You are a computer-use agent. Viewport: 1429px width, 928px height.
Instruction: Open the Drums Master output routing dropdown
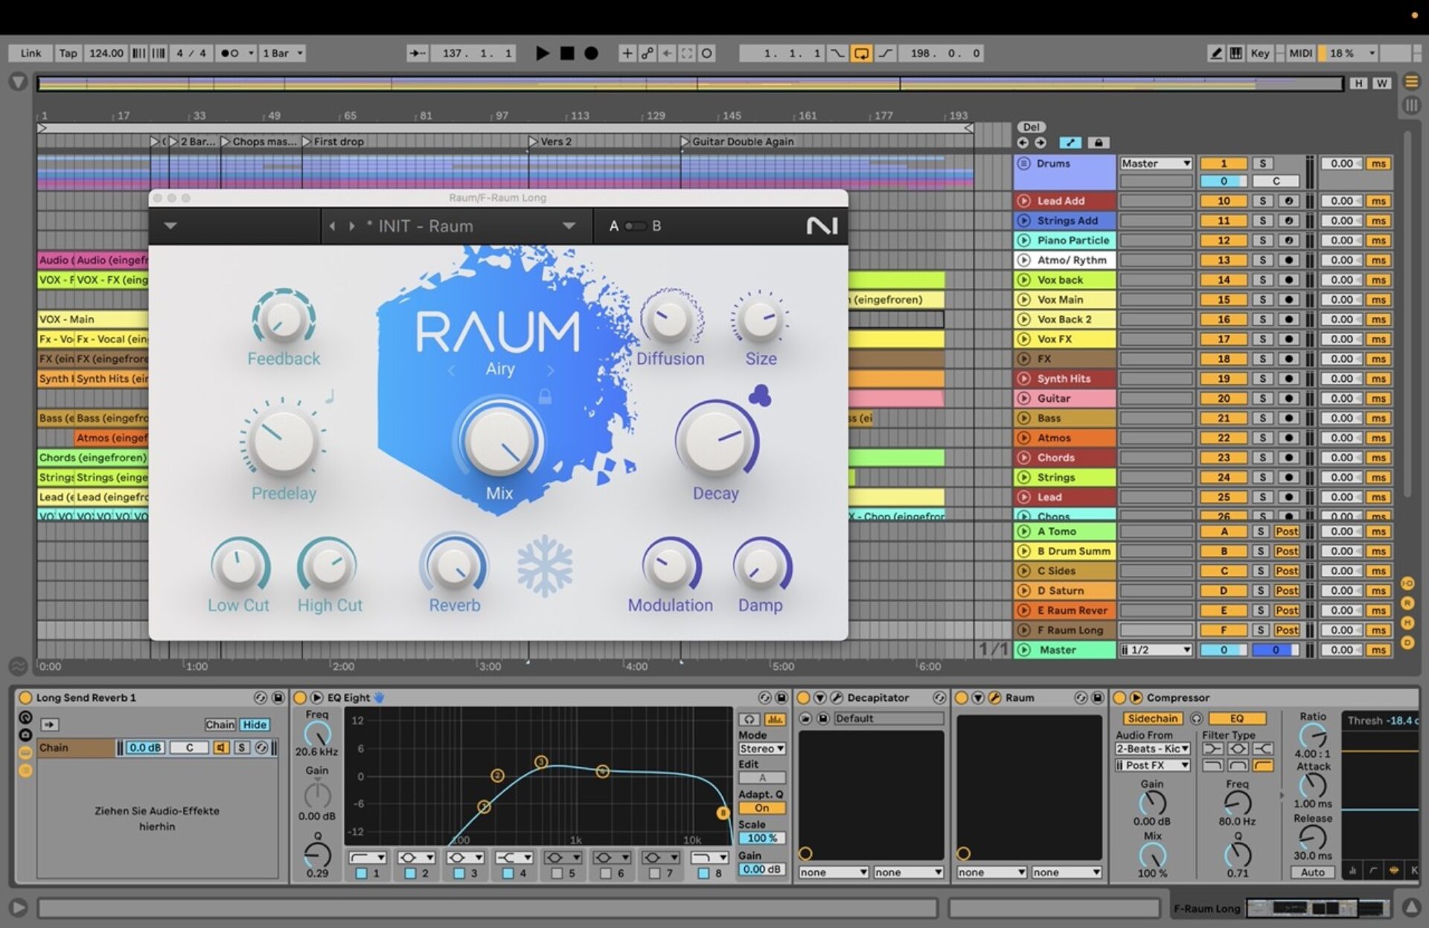pyautogui.click(x=1155, y=163)
